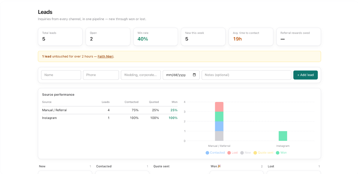The height and width of the screenshot is (174, 358).
Task: Click the Notes (optional) field
Action: pos(246,75)
